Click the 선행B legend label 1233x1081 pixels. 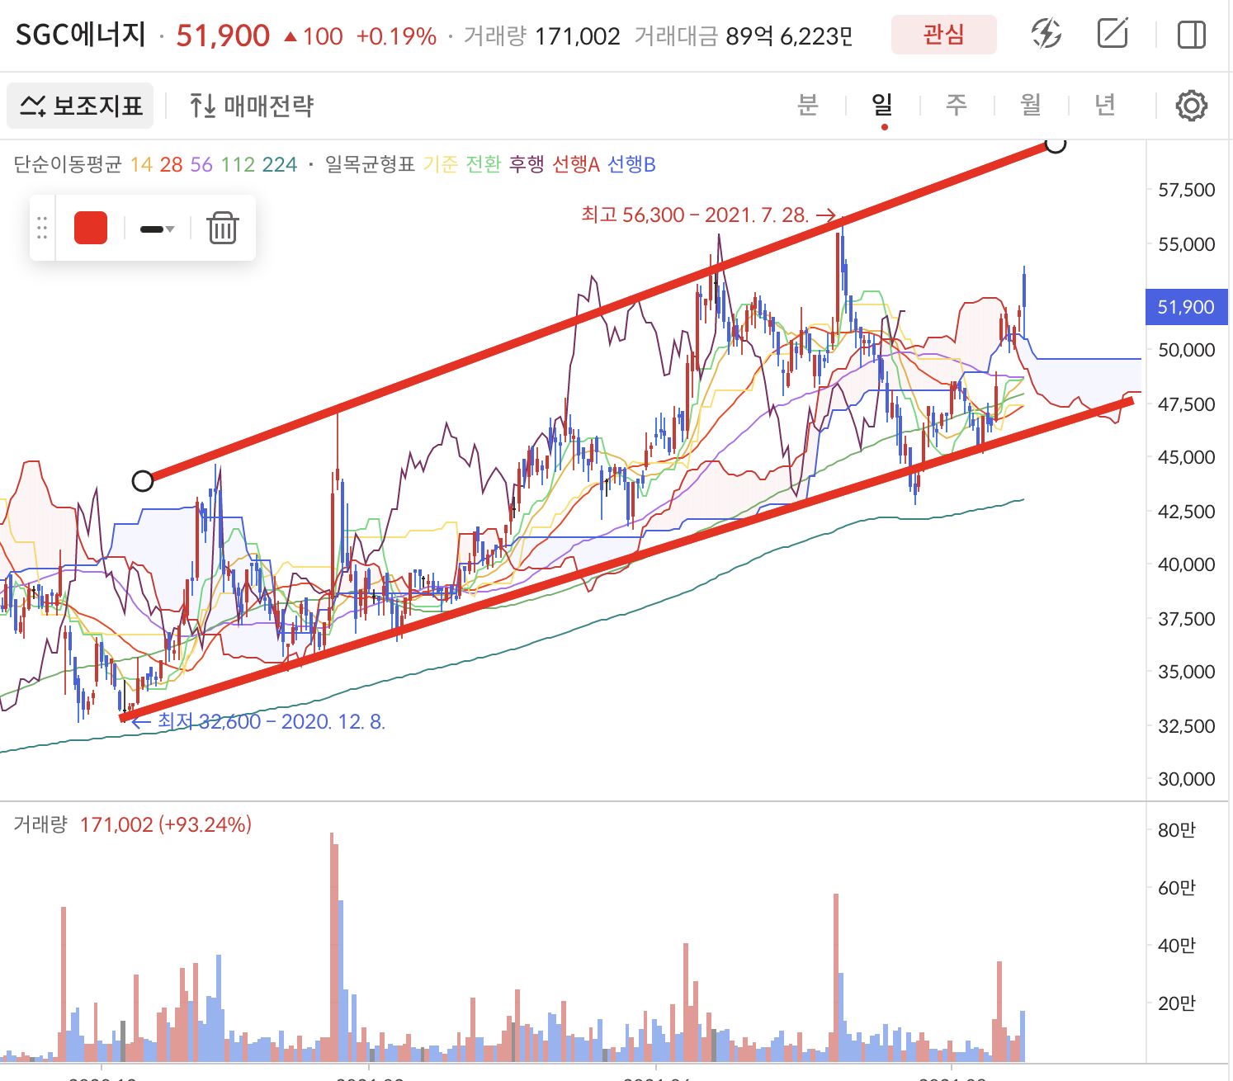(x=631, y=164)
